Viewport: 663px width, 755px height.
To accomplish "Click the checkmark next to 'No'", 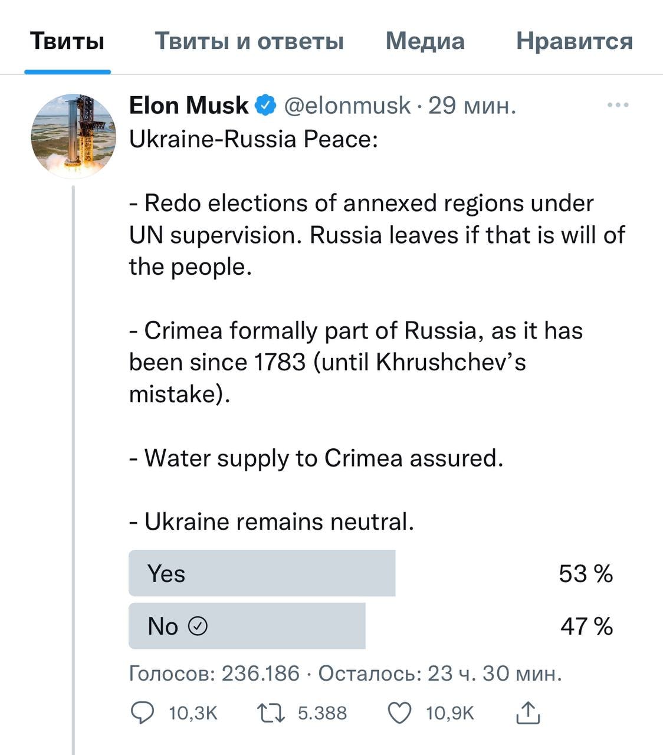I will click(198, 626).
